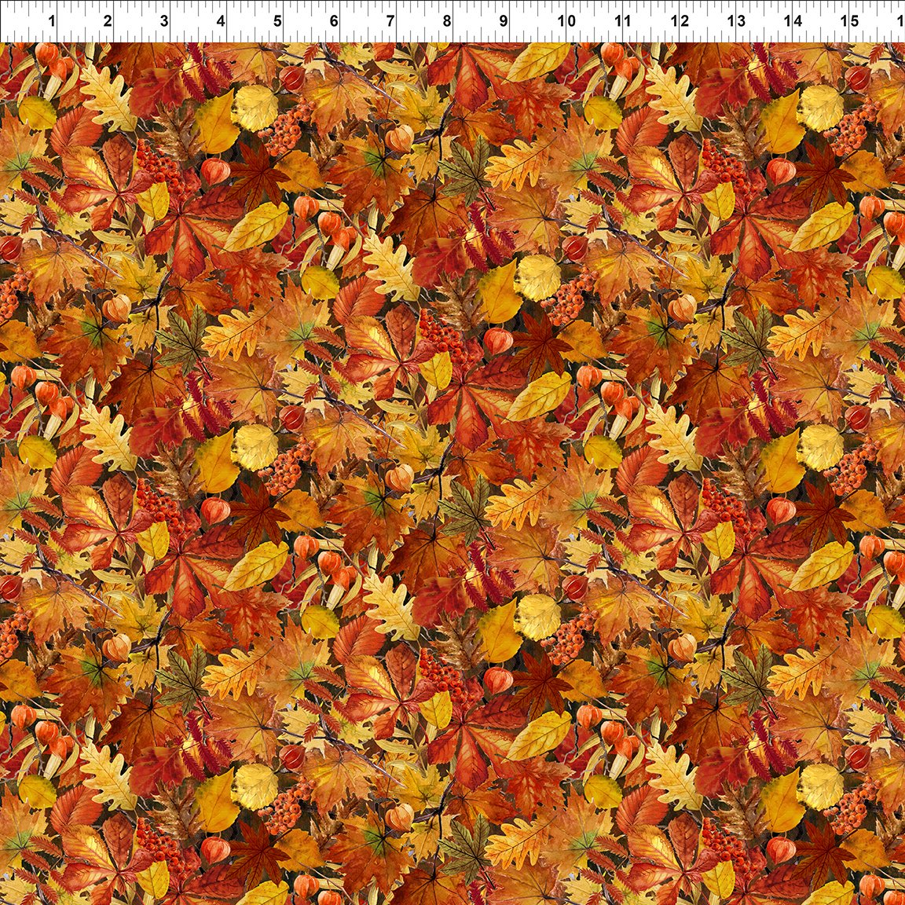Click the number 8 ruler marking

(445, 19)
